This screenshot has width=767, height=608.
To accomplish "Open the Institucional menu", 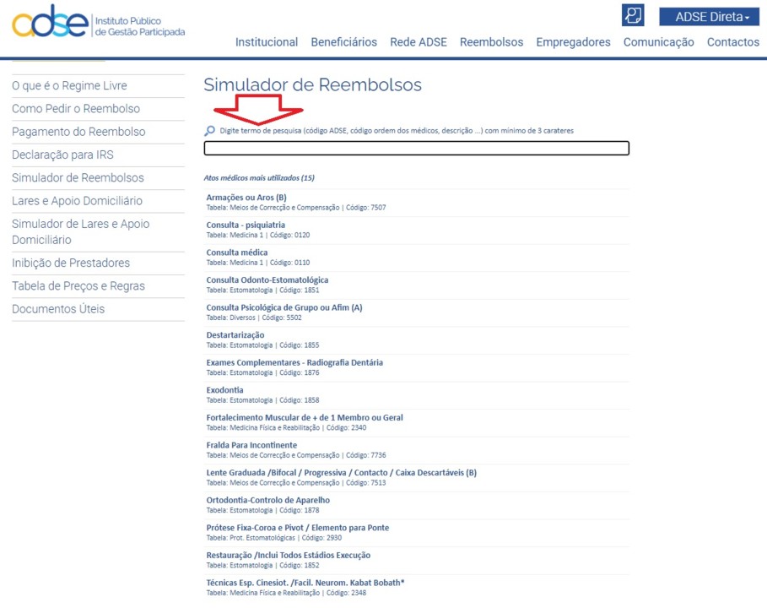I will (x=266, y=42).
